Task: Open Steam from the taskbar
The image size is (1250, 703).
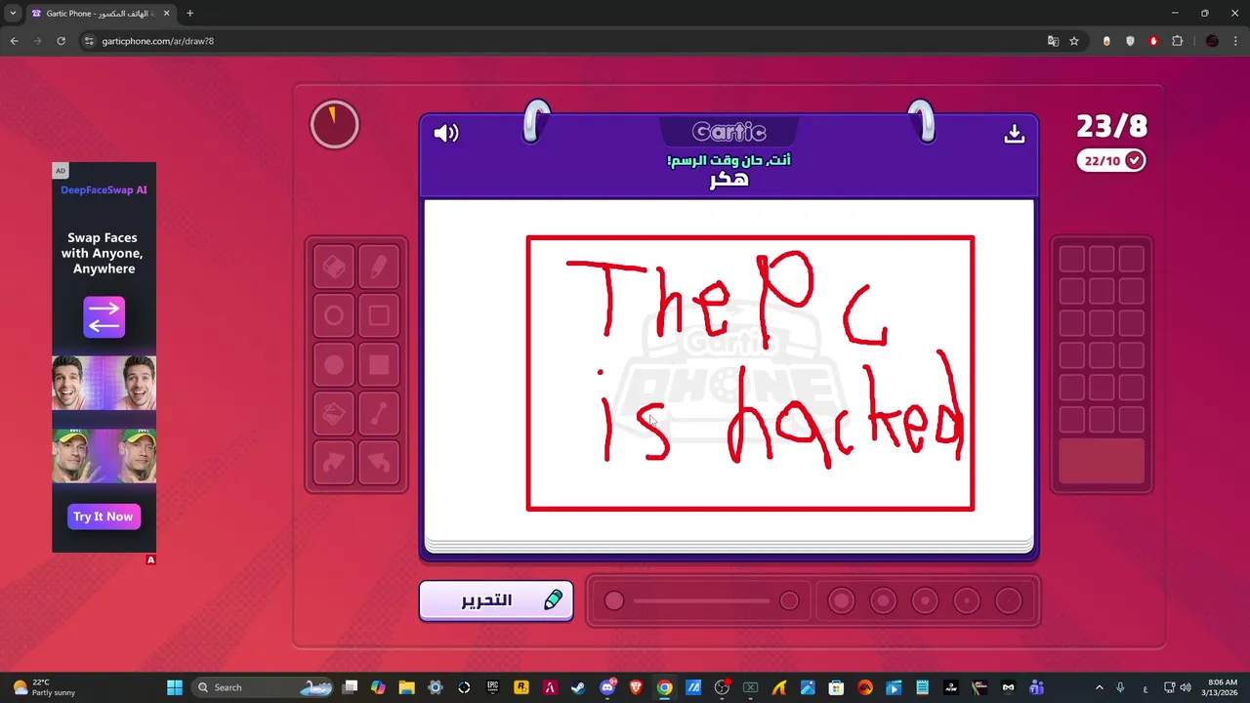Action: click(578, 687)
